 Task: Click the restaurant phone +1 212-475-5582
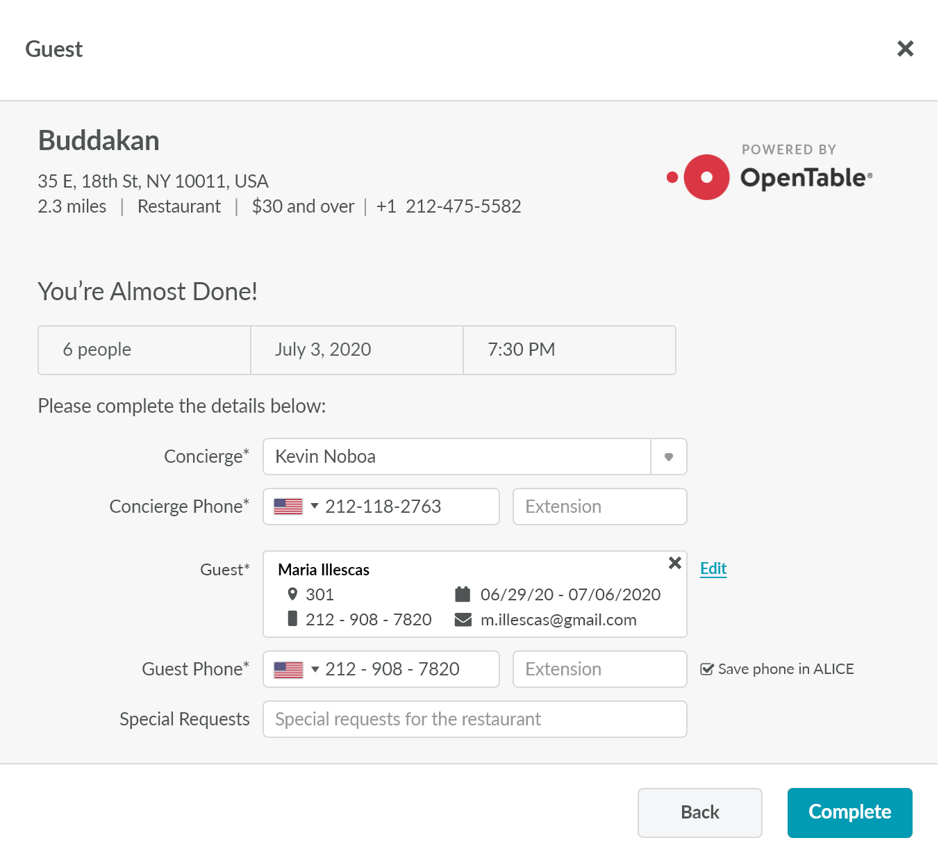(449, 206)
